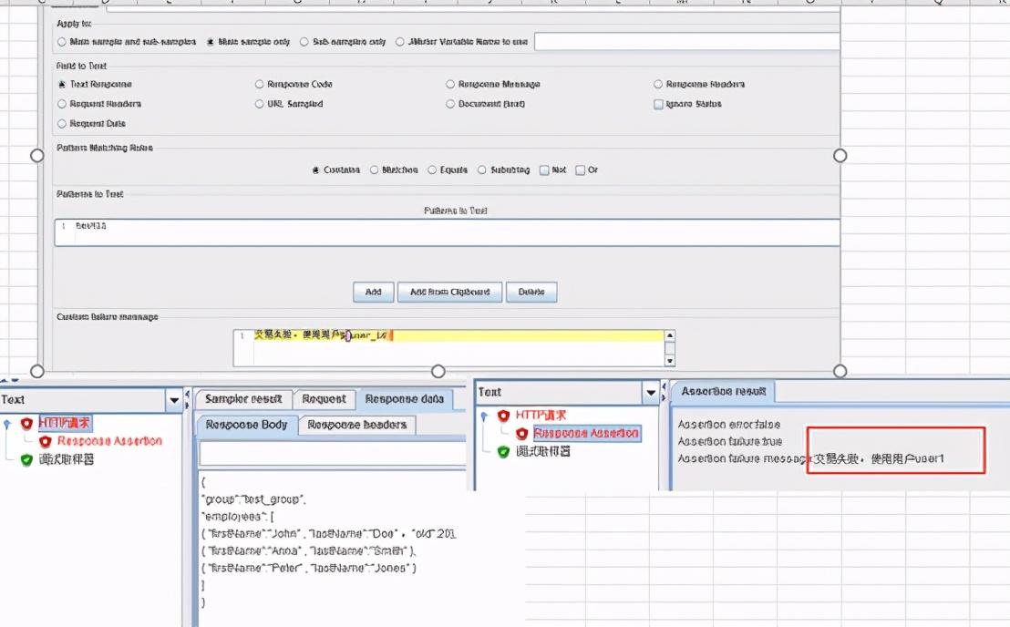Image resolution: width=1010 pixels, height=627 pixels.
Task: Click the Delete button
Action: [x=531, y=292]
